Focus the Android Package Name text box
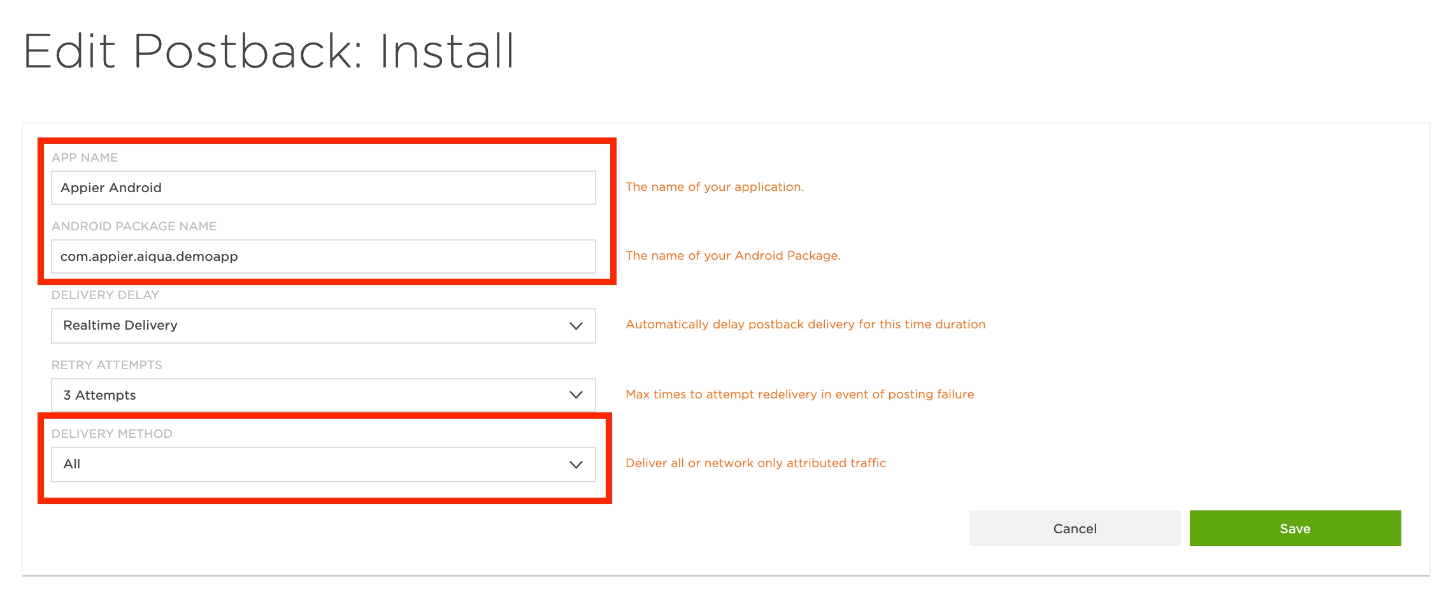The width and height of the screenshot is (1451, 616). (323, 256)
